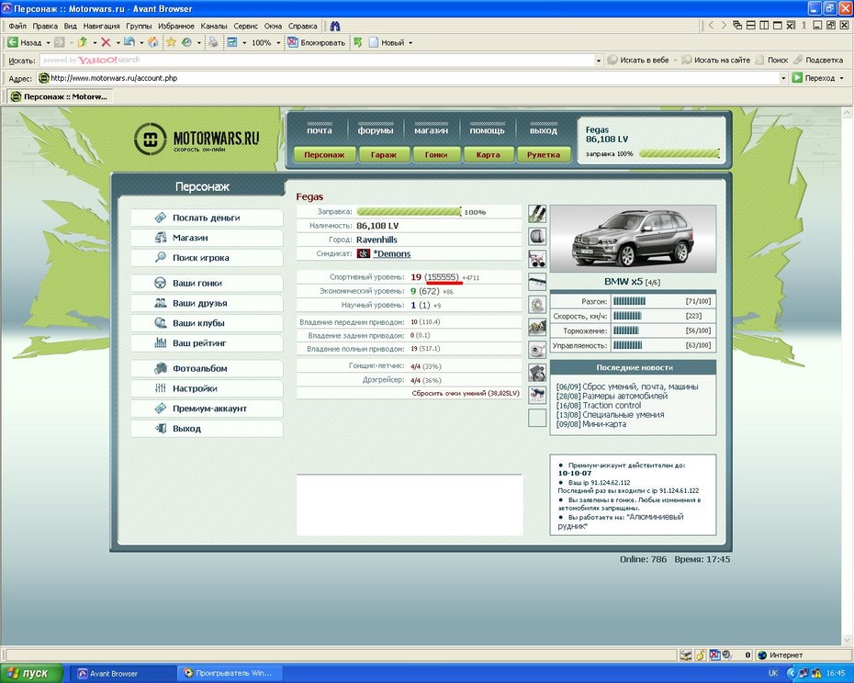This screenshot has width=854, height=683.
Task: Tile windows vertically via toolbar icon
Action: [764, 25]
